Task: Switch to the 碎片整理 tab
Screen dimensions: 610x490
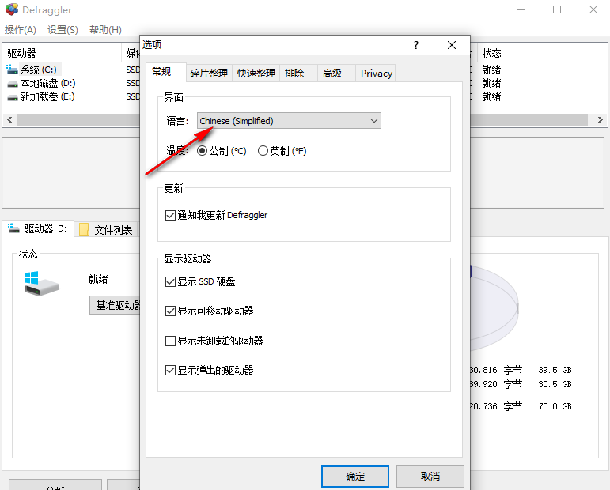Action: click(210, 73)
